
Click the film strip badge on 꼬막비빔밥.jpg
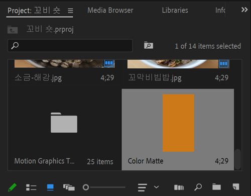(x=224, y=64)
